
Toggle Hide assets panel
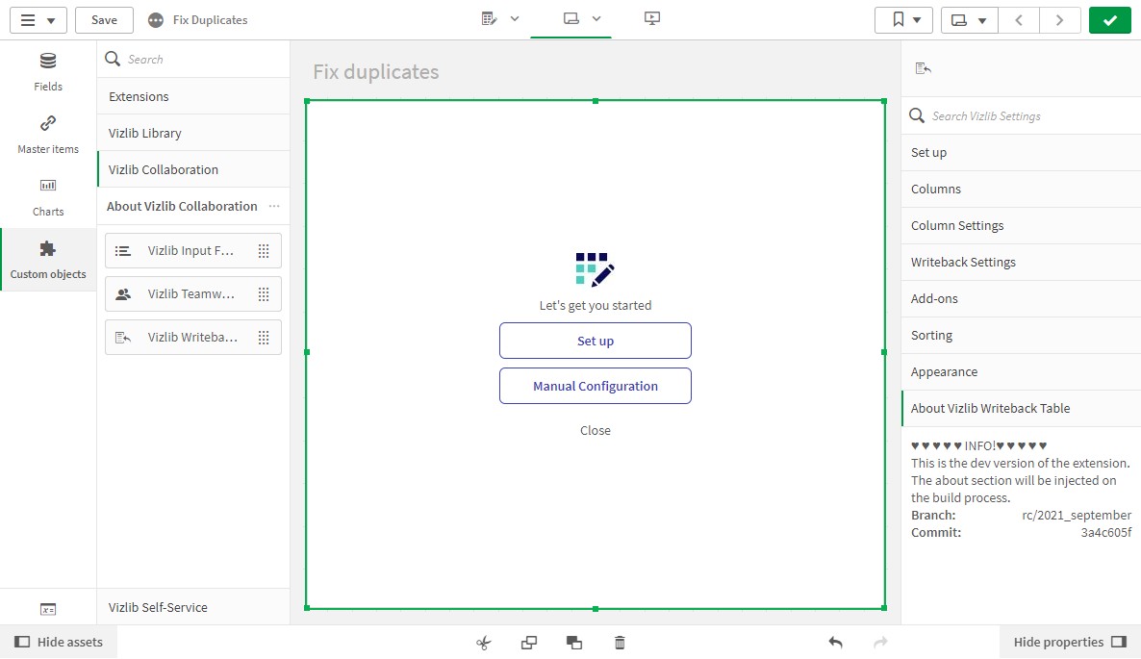point(59,642)
